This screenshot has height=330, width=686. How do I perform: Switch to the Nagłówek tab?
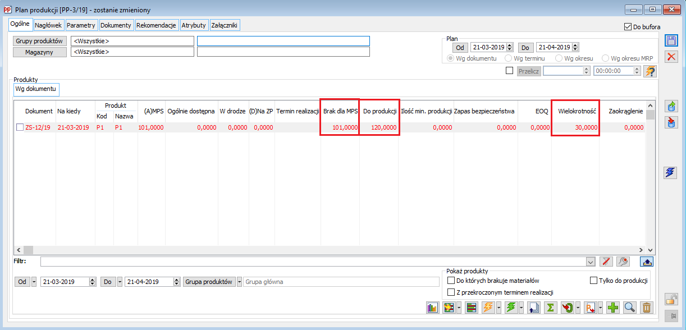(x=48, y=25)
